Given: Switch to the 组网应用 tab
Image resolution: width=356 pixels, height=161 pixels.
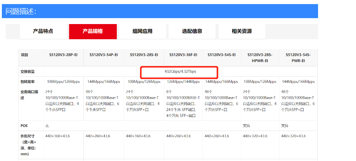Looking at the screenshot, I should (142, 31).
